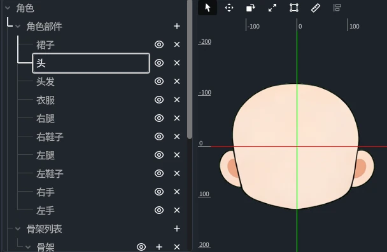
Task: Add a bone under 骨架
Action: click(159, 247)
